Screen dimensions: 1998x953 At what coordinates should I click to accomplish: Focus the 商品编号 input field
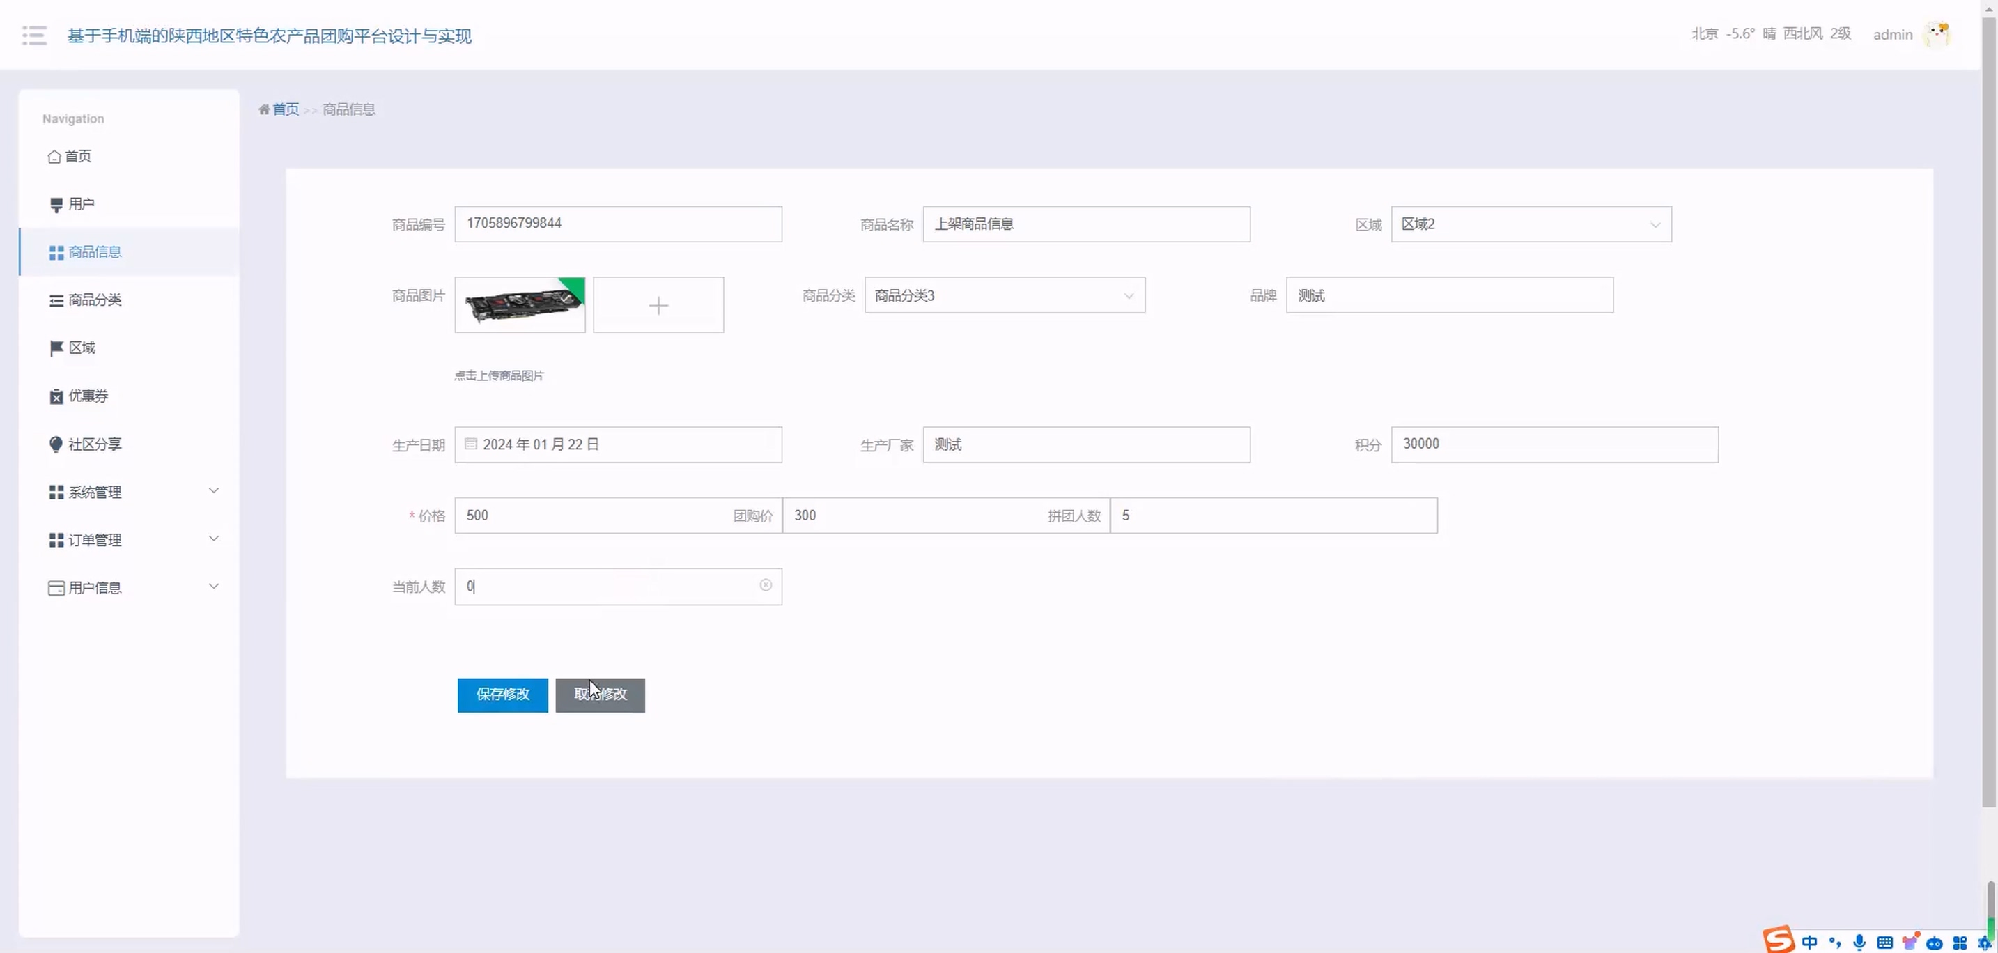pos(618,224)
